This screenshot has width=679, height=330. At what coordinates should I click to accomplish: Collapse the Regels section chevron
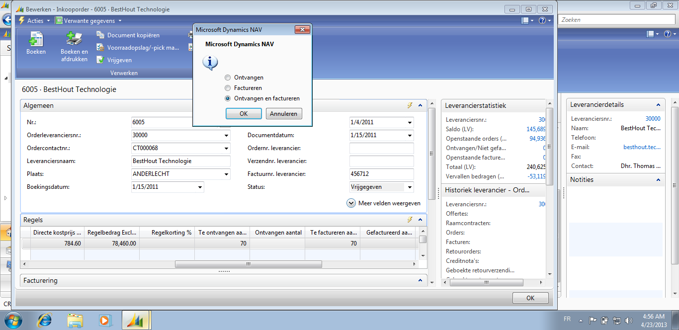click(421, 220)
